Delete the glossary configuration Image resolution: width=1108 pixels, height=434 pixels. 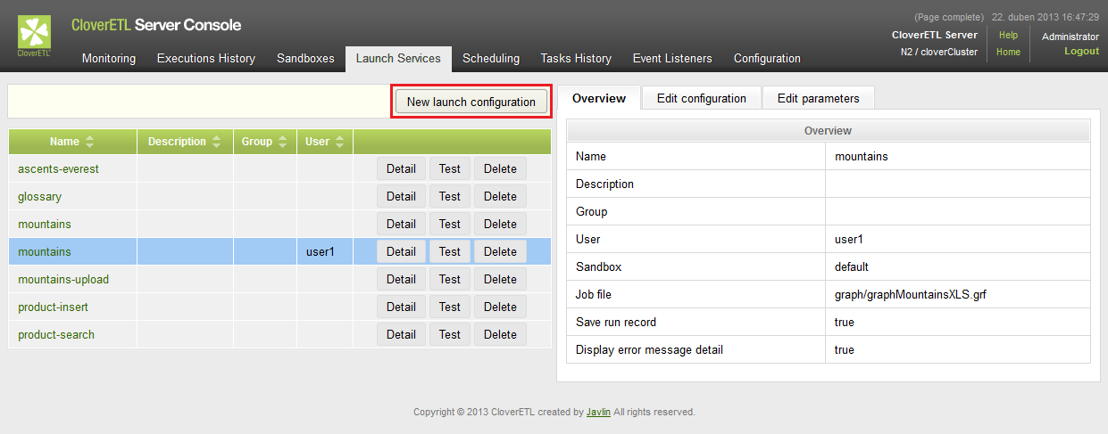coord(500,196)
